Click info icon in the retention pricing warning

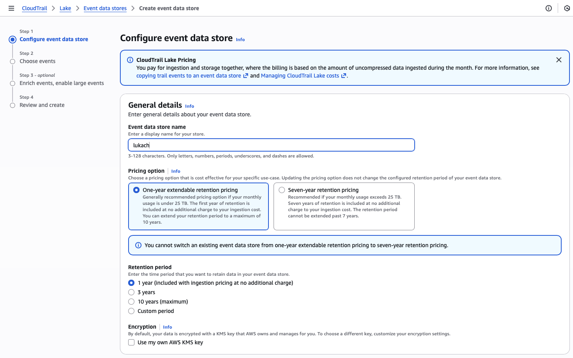[x=138, y=245]
